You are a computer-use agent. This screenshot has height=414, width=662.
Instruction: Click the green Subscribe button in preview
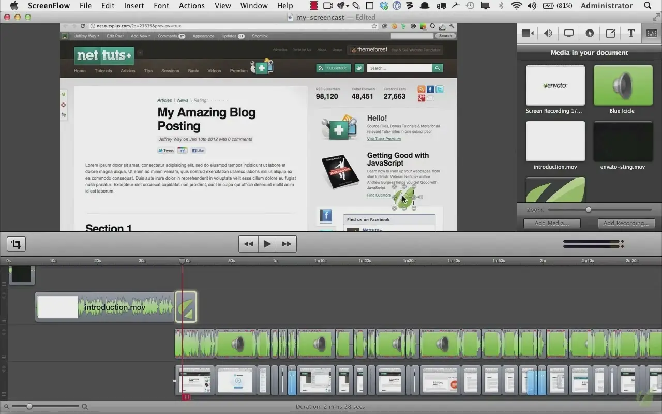[334, 68]
